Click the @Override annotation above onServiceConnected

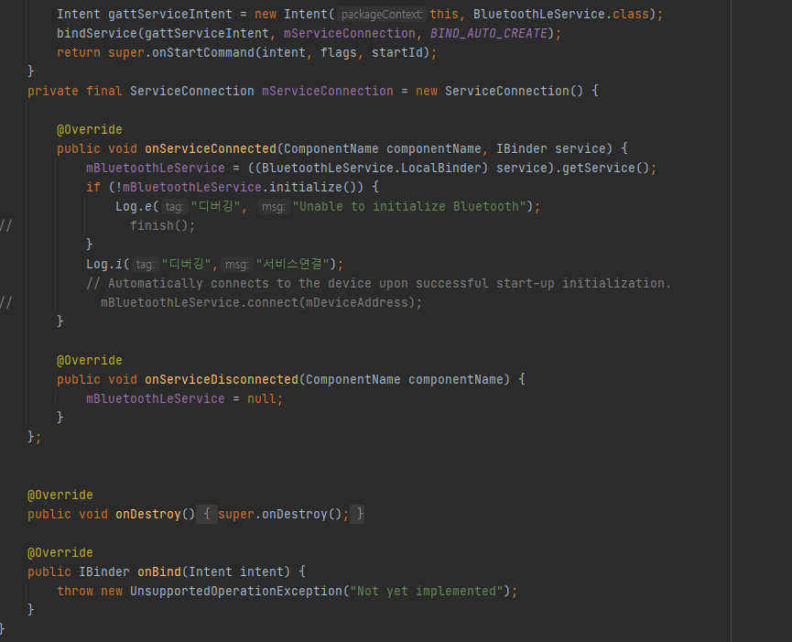click(90, 129)
